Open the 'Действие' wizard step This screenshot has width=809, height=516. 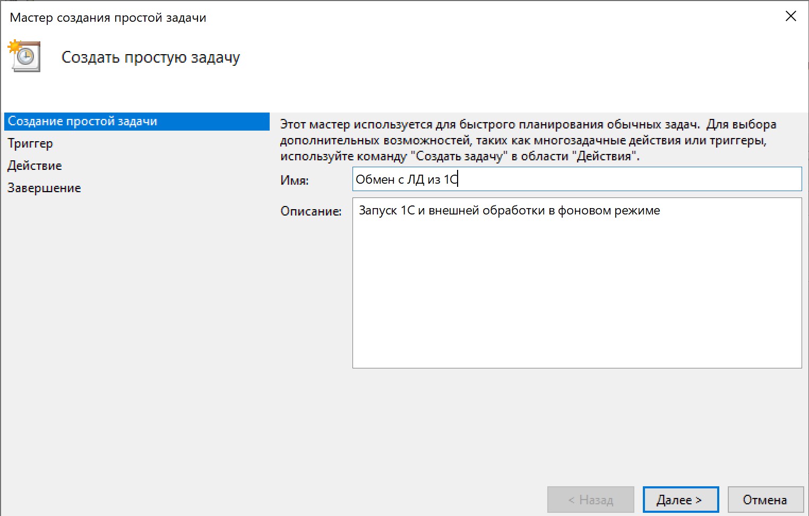35,166
